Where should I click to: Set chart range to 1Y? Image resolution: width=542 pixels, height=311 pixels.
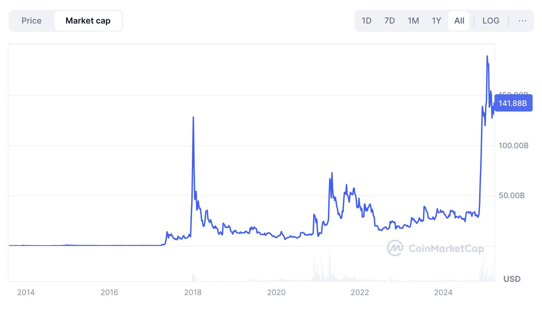(x=437, y=21)
